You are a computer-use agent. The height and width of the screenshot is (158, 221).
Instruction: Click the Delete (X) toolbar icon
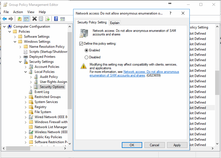click(x=34, y=19)
